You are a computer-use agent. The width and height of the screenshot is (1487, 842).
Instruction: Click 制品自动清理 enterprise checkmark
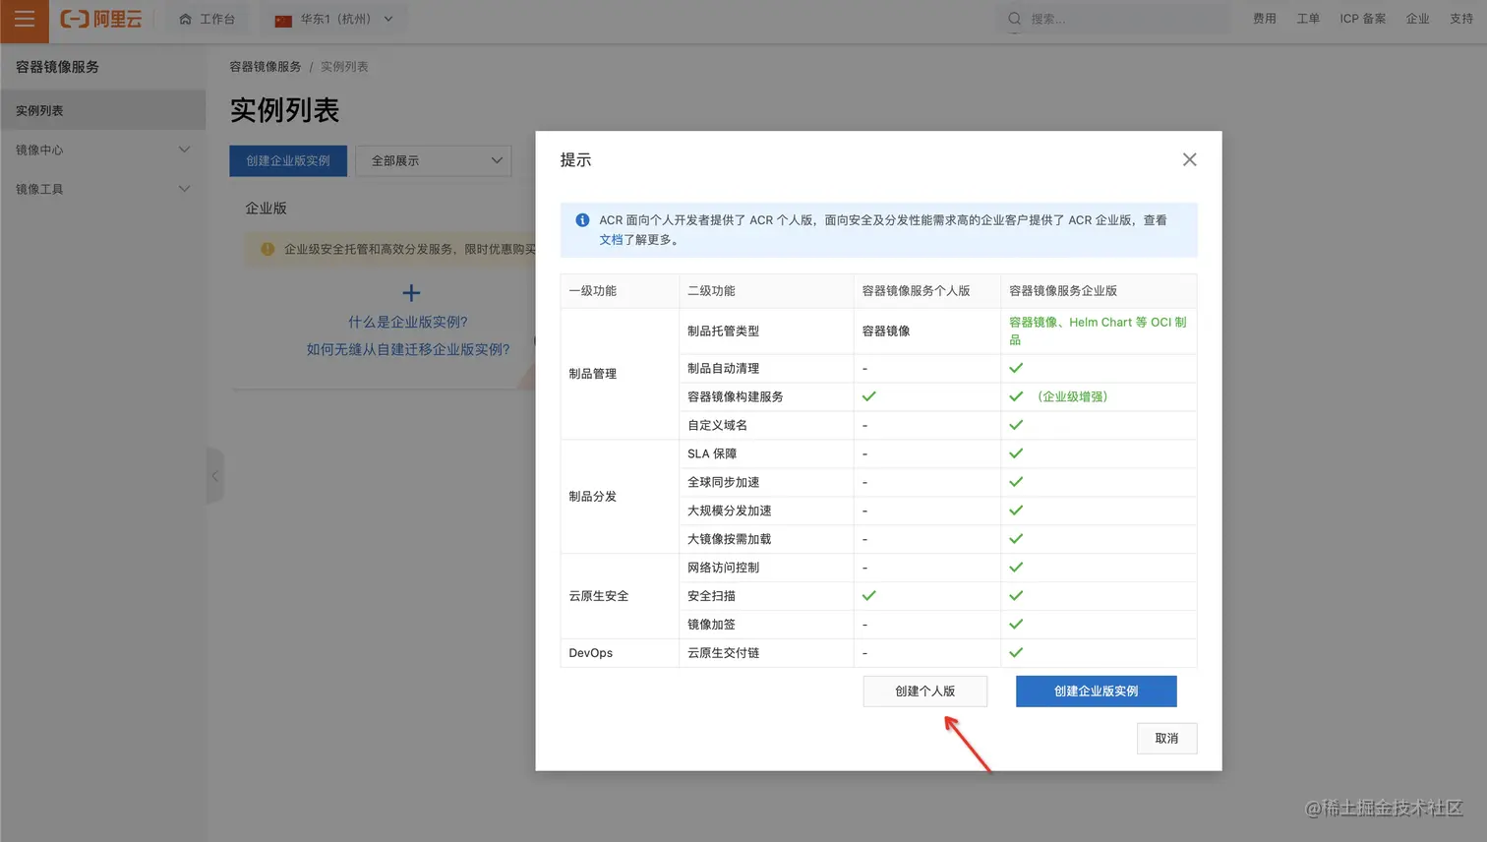pyautogui.click(x=1016, y=368)
